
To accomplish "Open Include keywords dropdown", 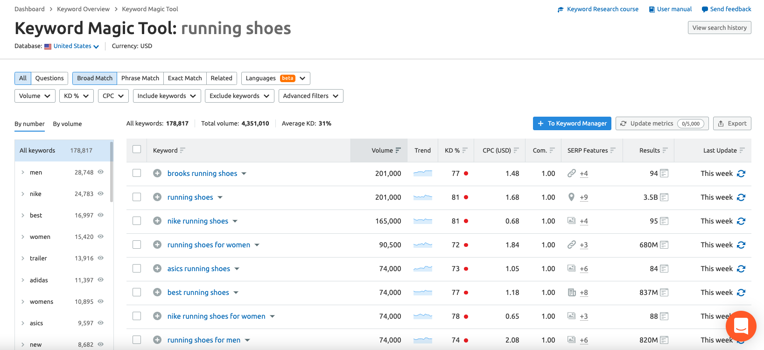I will pos(167,96).
